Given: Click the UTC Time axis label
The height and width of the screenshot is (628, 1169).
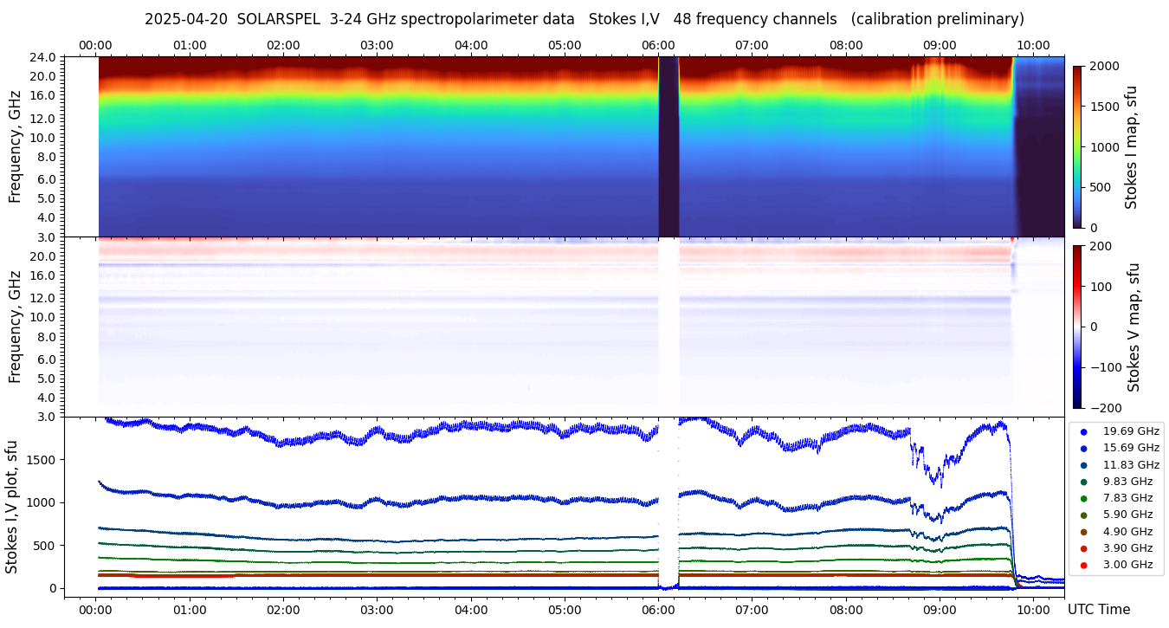Looking at the screenshot, I should pos(1098,610).
